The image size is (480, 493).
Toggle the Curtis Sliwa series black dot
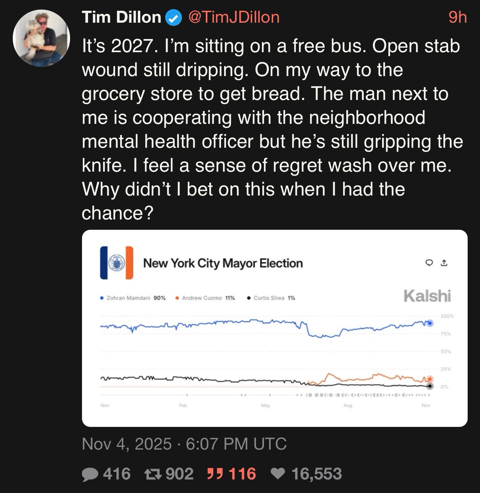click(x=248, y=297)
